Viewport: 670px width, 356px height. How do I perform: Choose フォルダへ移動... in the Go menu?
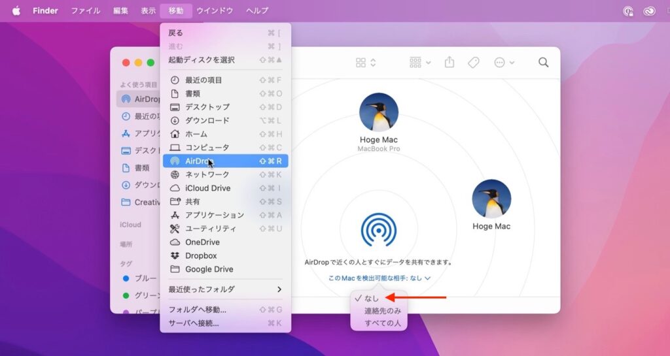[x=225, y=310]
